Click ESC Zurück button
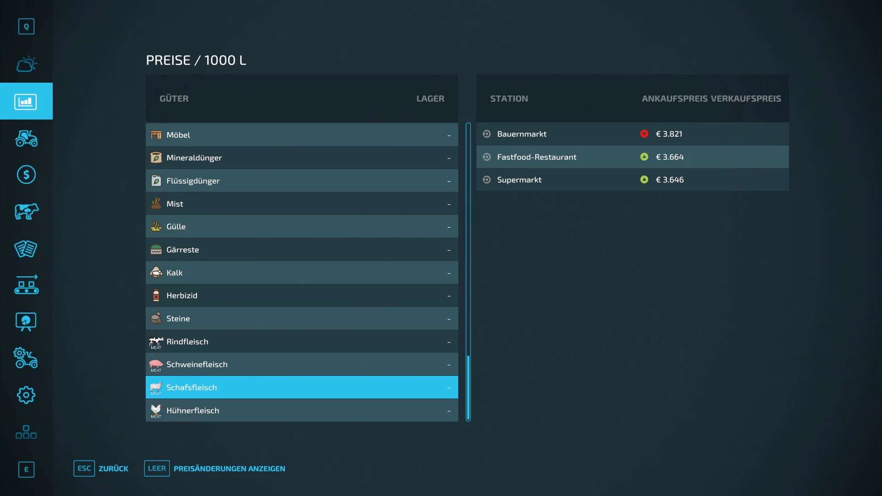 (101, 468)
